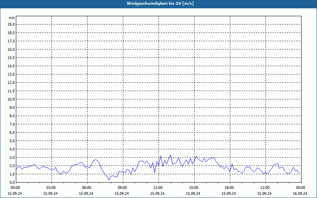
Task: Click the 6,0 y-axis label
Action: (x=12, y=132)
